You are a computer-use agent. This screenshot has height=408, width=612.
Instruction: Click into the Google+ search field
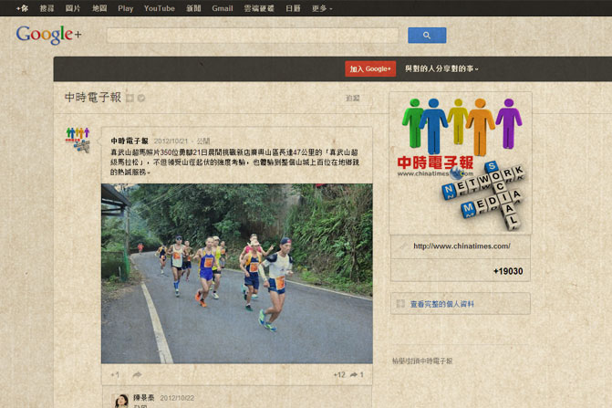pyautogui.click(x=253, y=35)
